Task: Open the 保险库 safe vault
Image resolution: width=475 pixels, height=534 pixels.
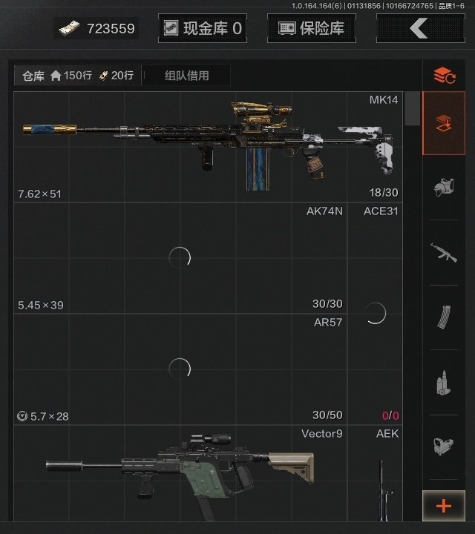Action: 312,28
